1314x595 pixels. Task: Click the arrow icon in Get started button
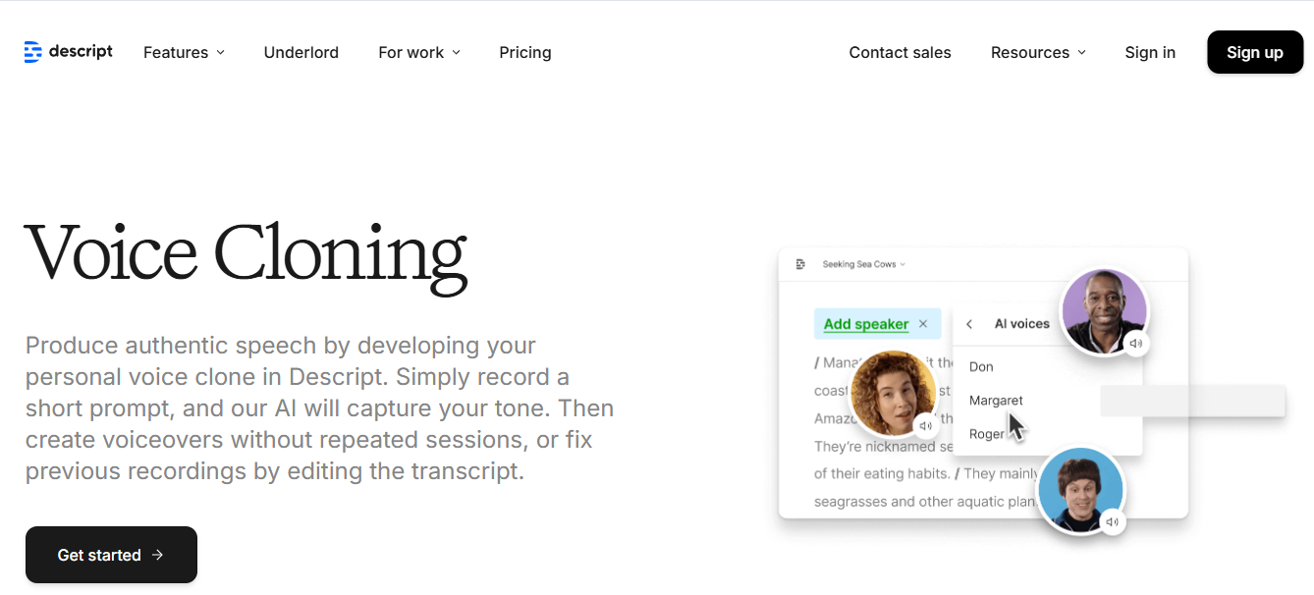click(x=158, y=555)
